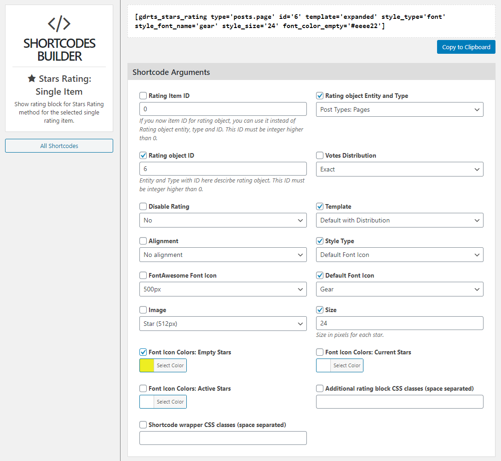Go to All Shortcodes
Screen dimensions: 501x461
coord(59,146)
